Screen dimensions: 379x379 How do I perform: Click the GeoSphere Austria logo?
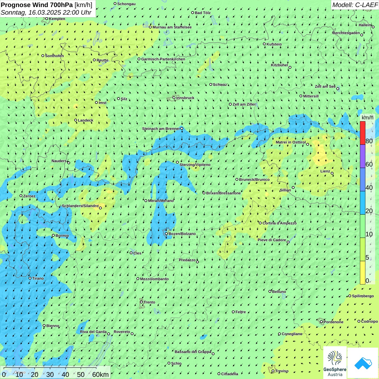click(x=335, y=362)
